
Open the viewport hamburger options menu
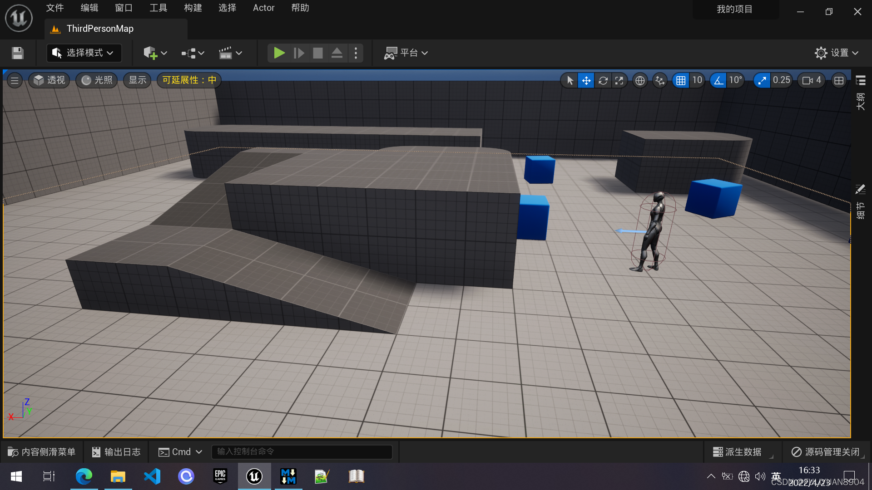(x=15, y=80)
